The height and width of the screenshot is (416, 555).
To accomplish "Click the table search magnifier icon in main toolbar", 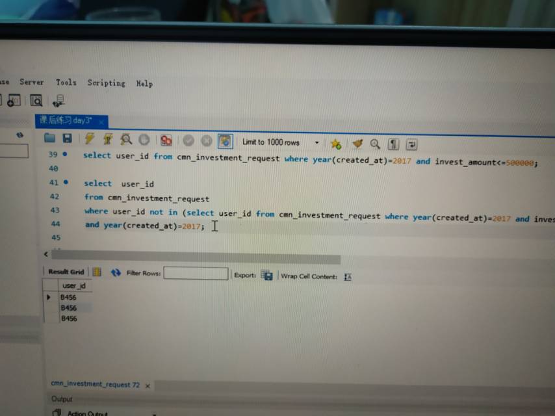I will [36, 101].
